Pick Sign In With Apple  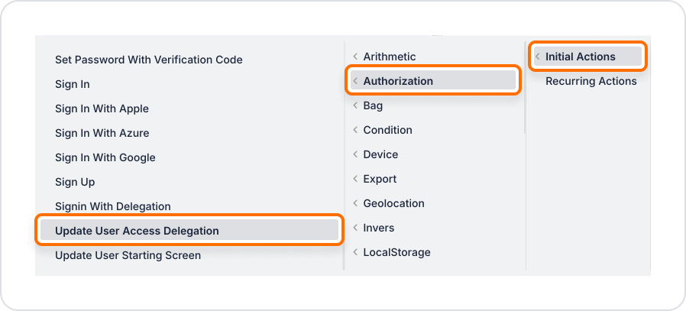102,109
